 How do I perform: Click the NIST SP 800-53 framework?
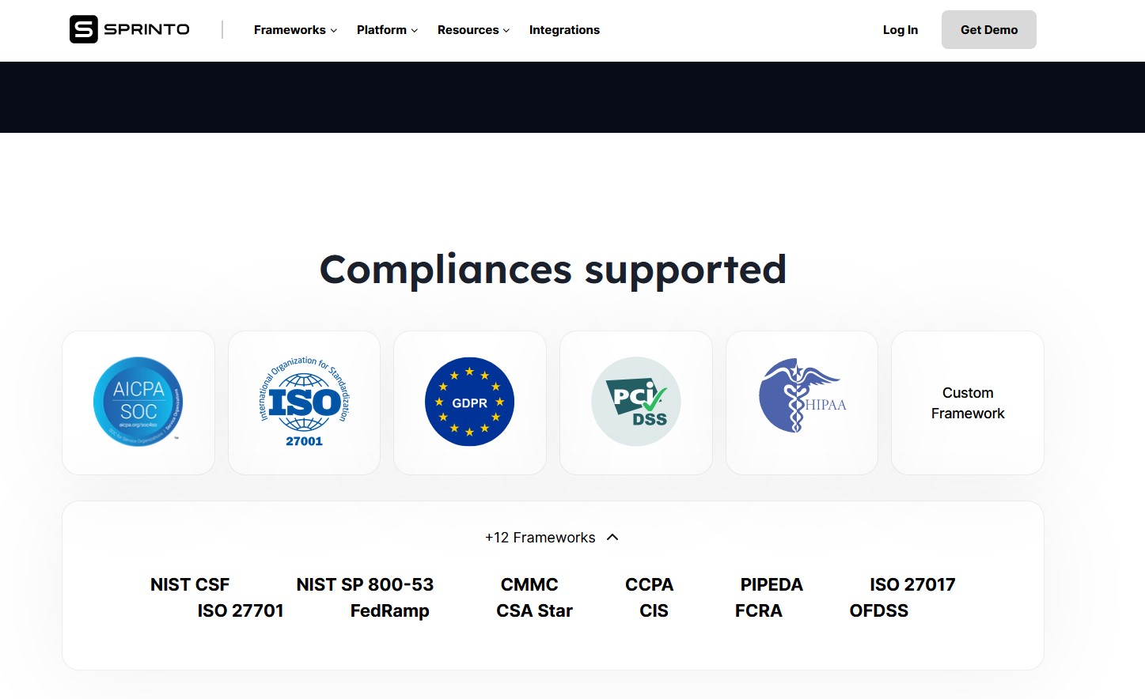coord(365,584)
